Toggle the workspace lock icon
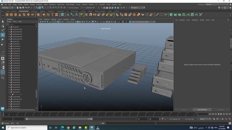 tap(230, 5)
